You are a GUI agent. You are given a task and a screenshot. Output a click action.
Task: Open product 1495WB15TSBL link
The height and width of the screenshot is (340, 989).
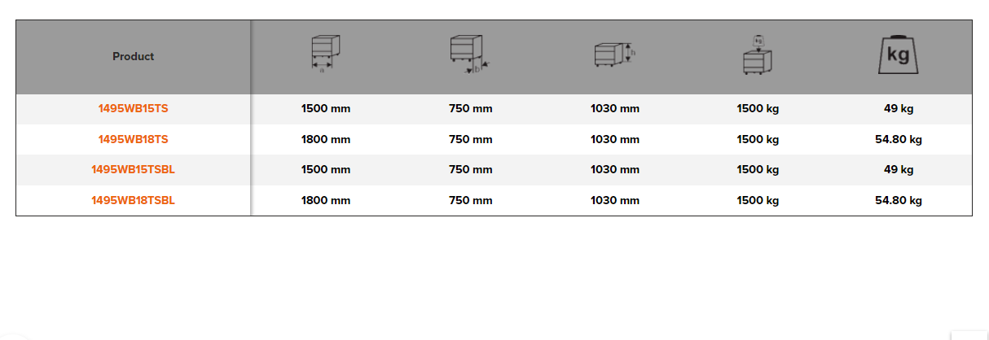pos(133,170)
